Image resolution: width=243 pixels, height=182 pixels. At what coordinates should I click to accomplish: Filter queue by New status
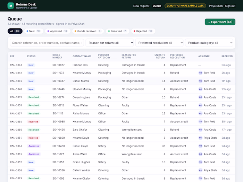coord(33,31)
